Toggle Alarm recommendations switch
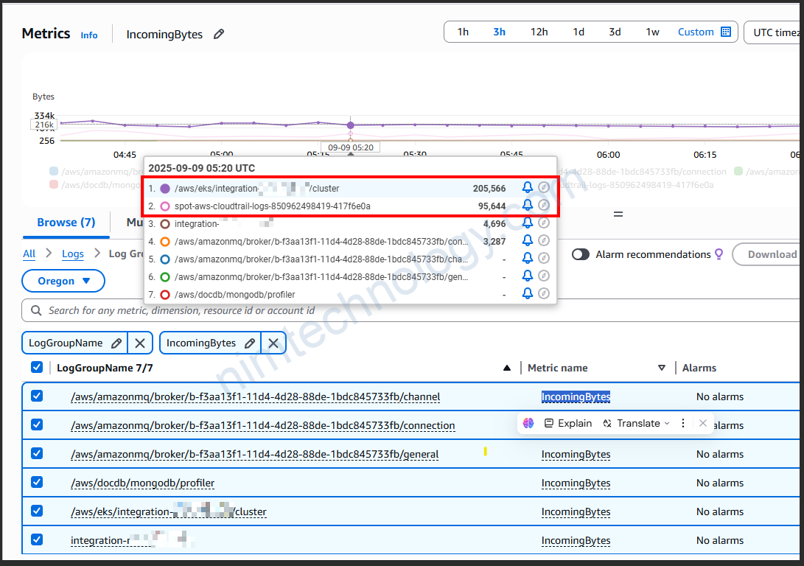The image size is (804, 566). [581, 254]
